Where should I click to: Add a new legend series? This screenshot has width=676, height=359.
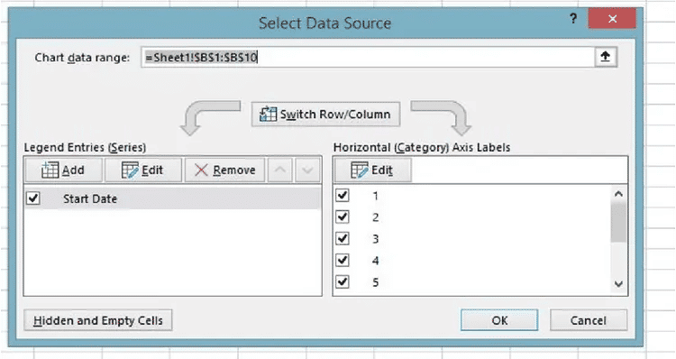click(x=64, y=170)
